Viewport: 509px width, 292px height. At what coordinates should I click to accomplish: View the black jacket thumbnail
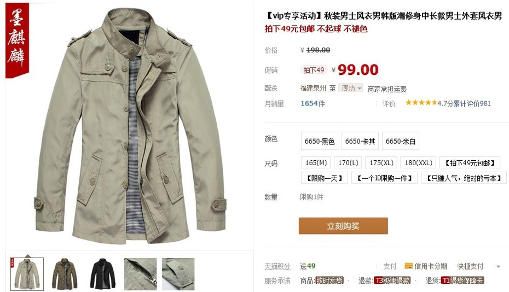tap(102, 274)
